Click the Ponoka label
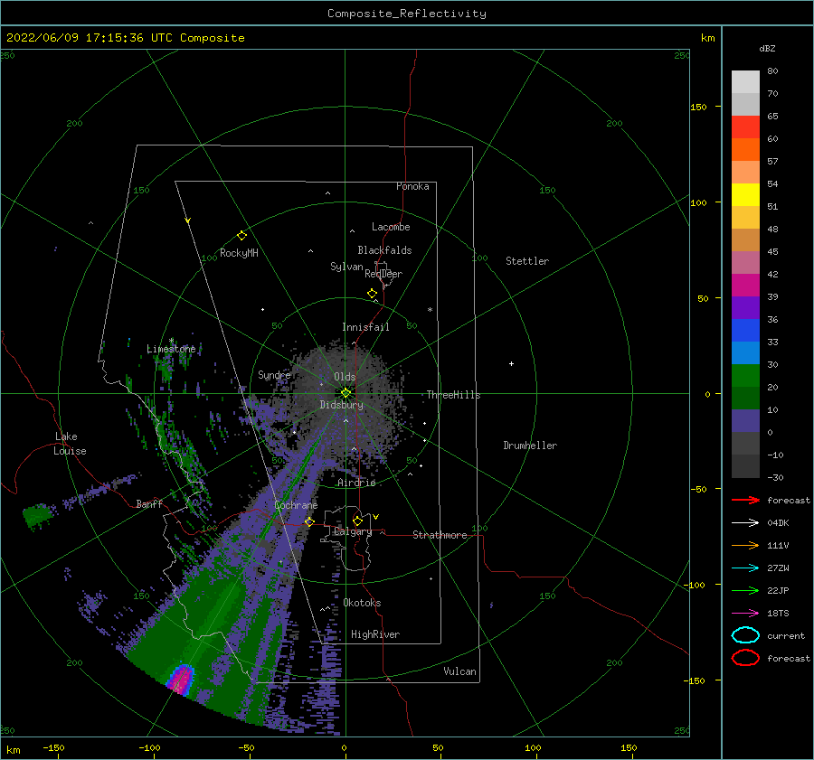This screenshot has width=814, height=760. pos(412,186)
